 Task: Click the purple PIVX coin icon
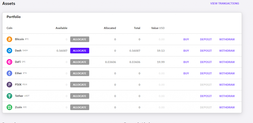(x=9, y=85)
